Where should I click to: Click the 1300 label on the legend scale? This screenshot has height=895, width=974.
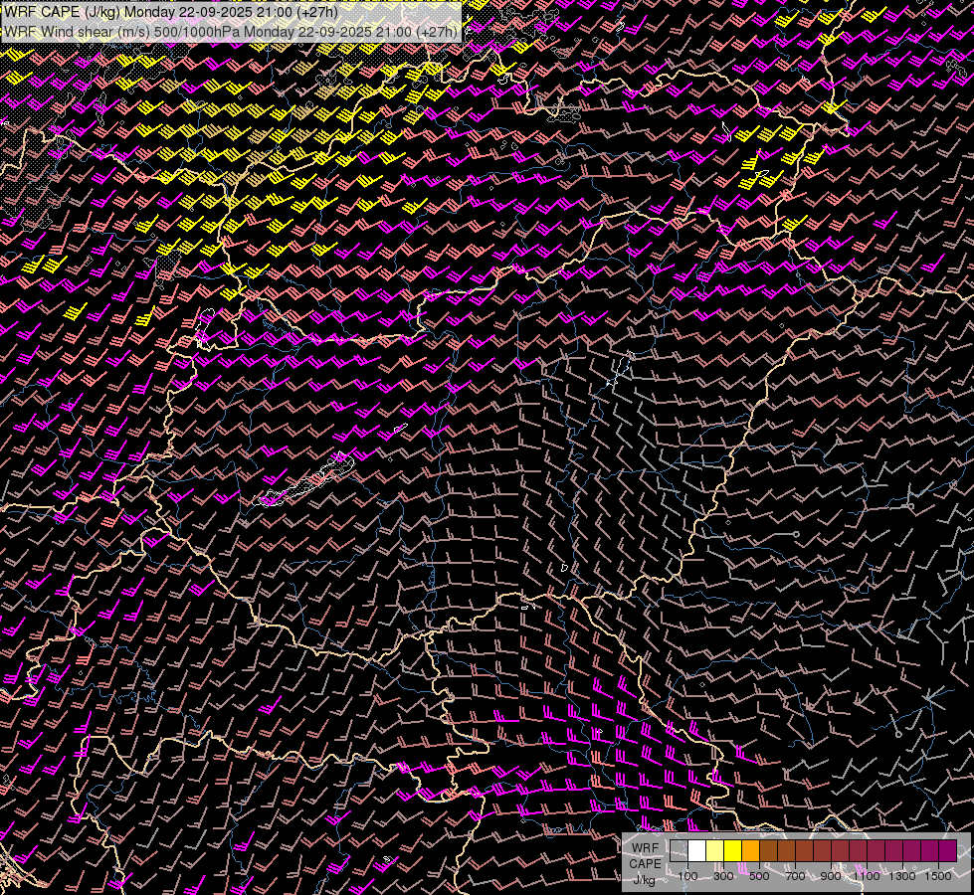(902, 876)
